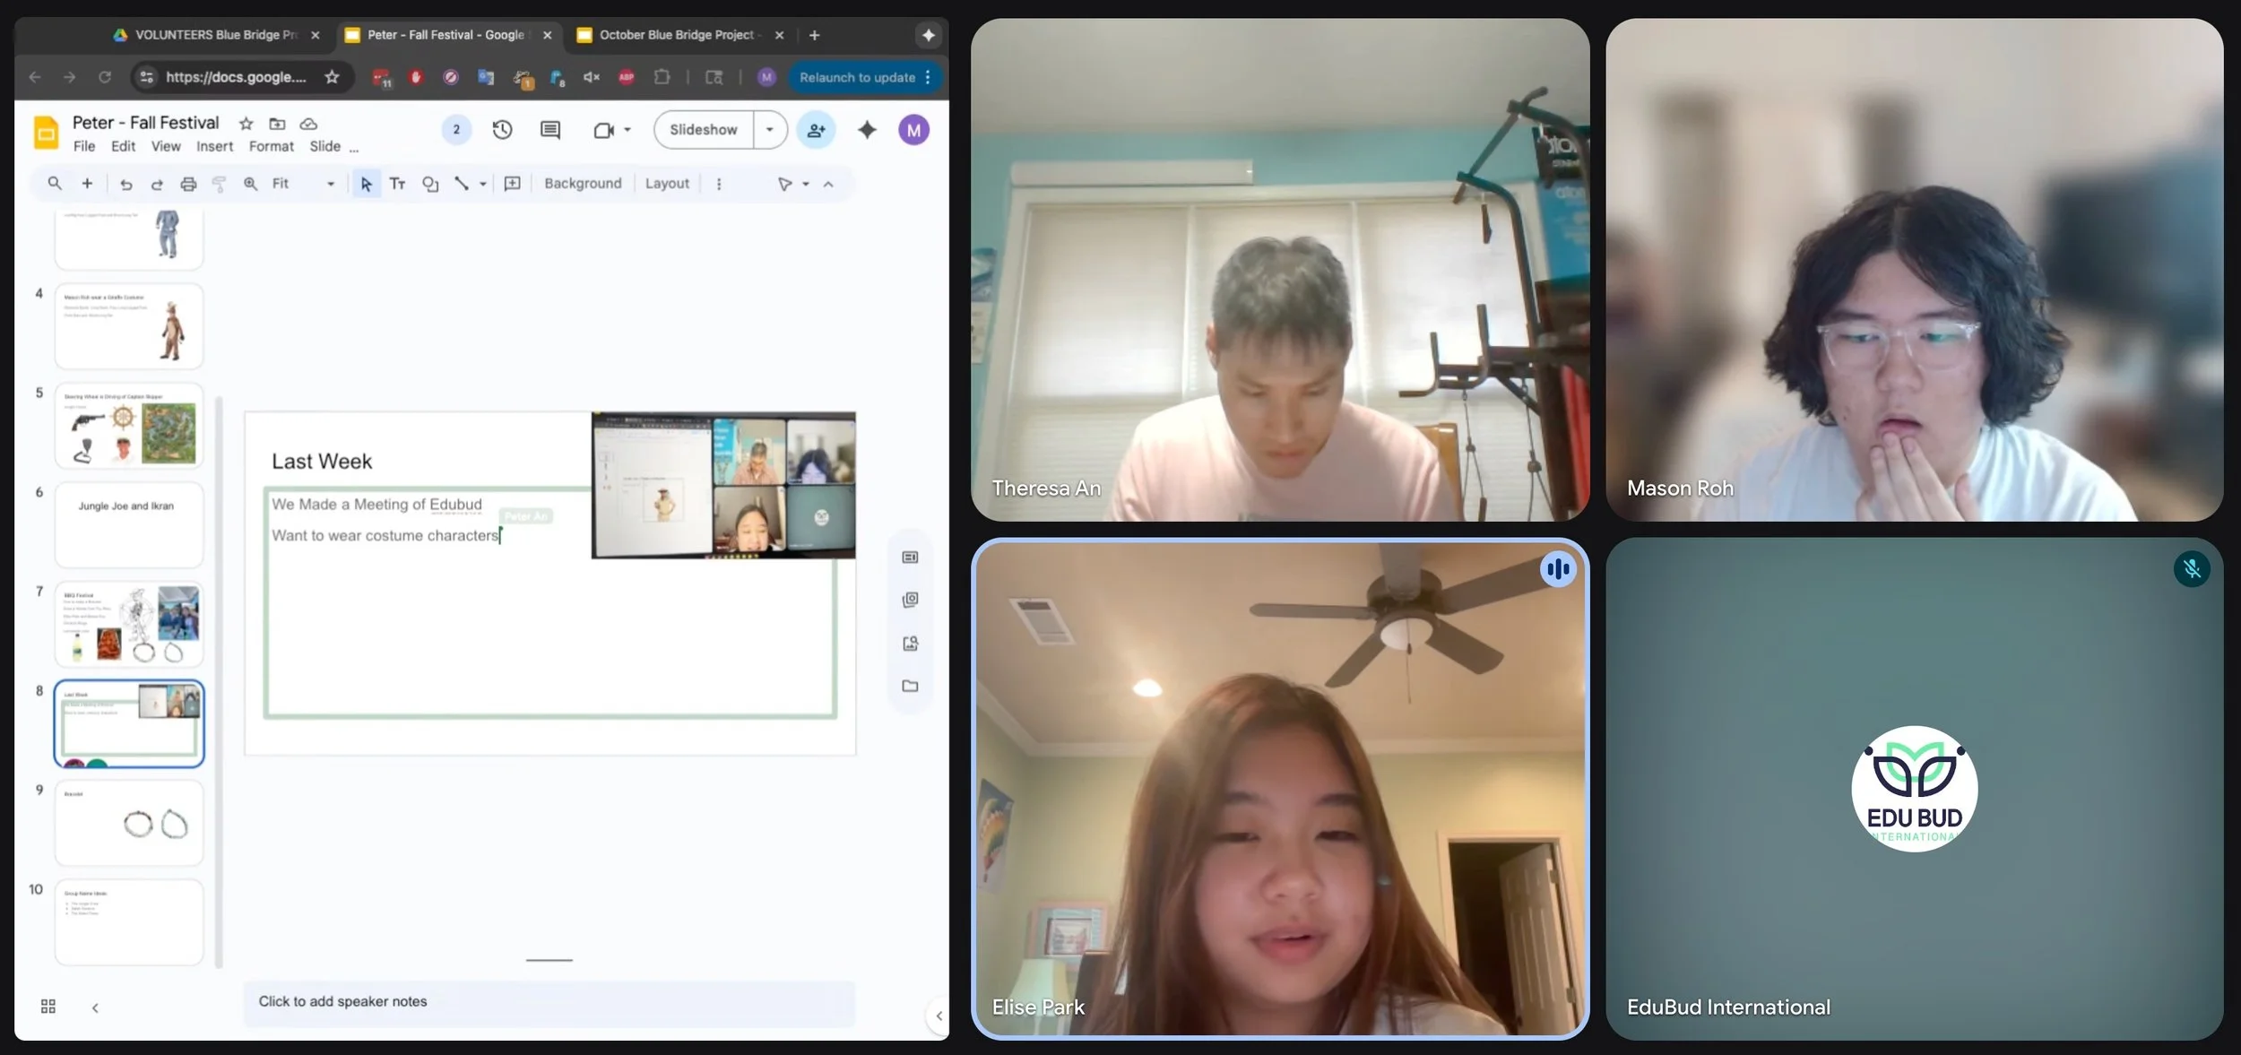2241x1055 pixels.
Task: Click the Background button
Action: click(583, 184)
